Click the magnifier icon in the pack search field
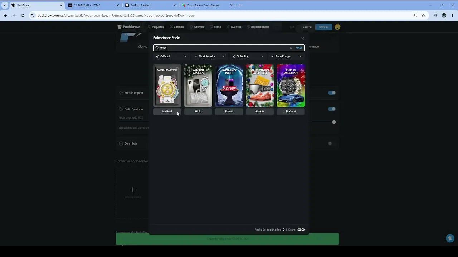Image resolution: width=458 pixels, height=257 pixels. click(x=157, y=48)
